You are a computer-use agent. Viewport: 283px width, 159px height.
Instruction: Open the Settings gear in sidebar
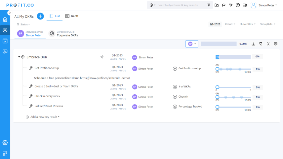[5, 143]
